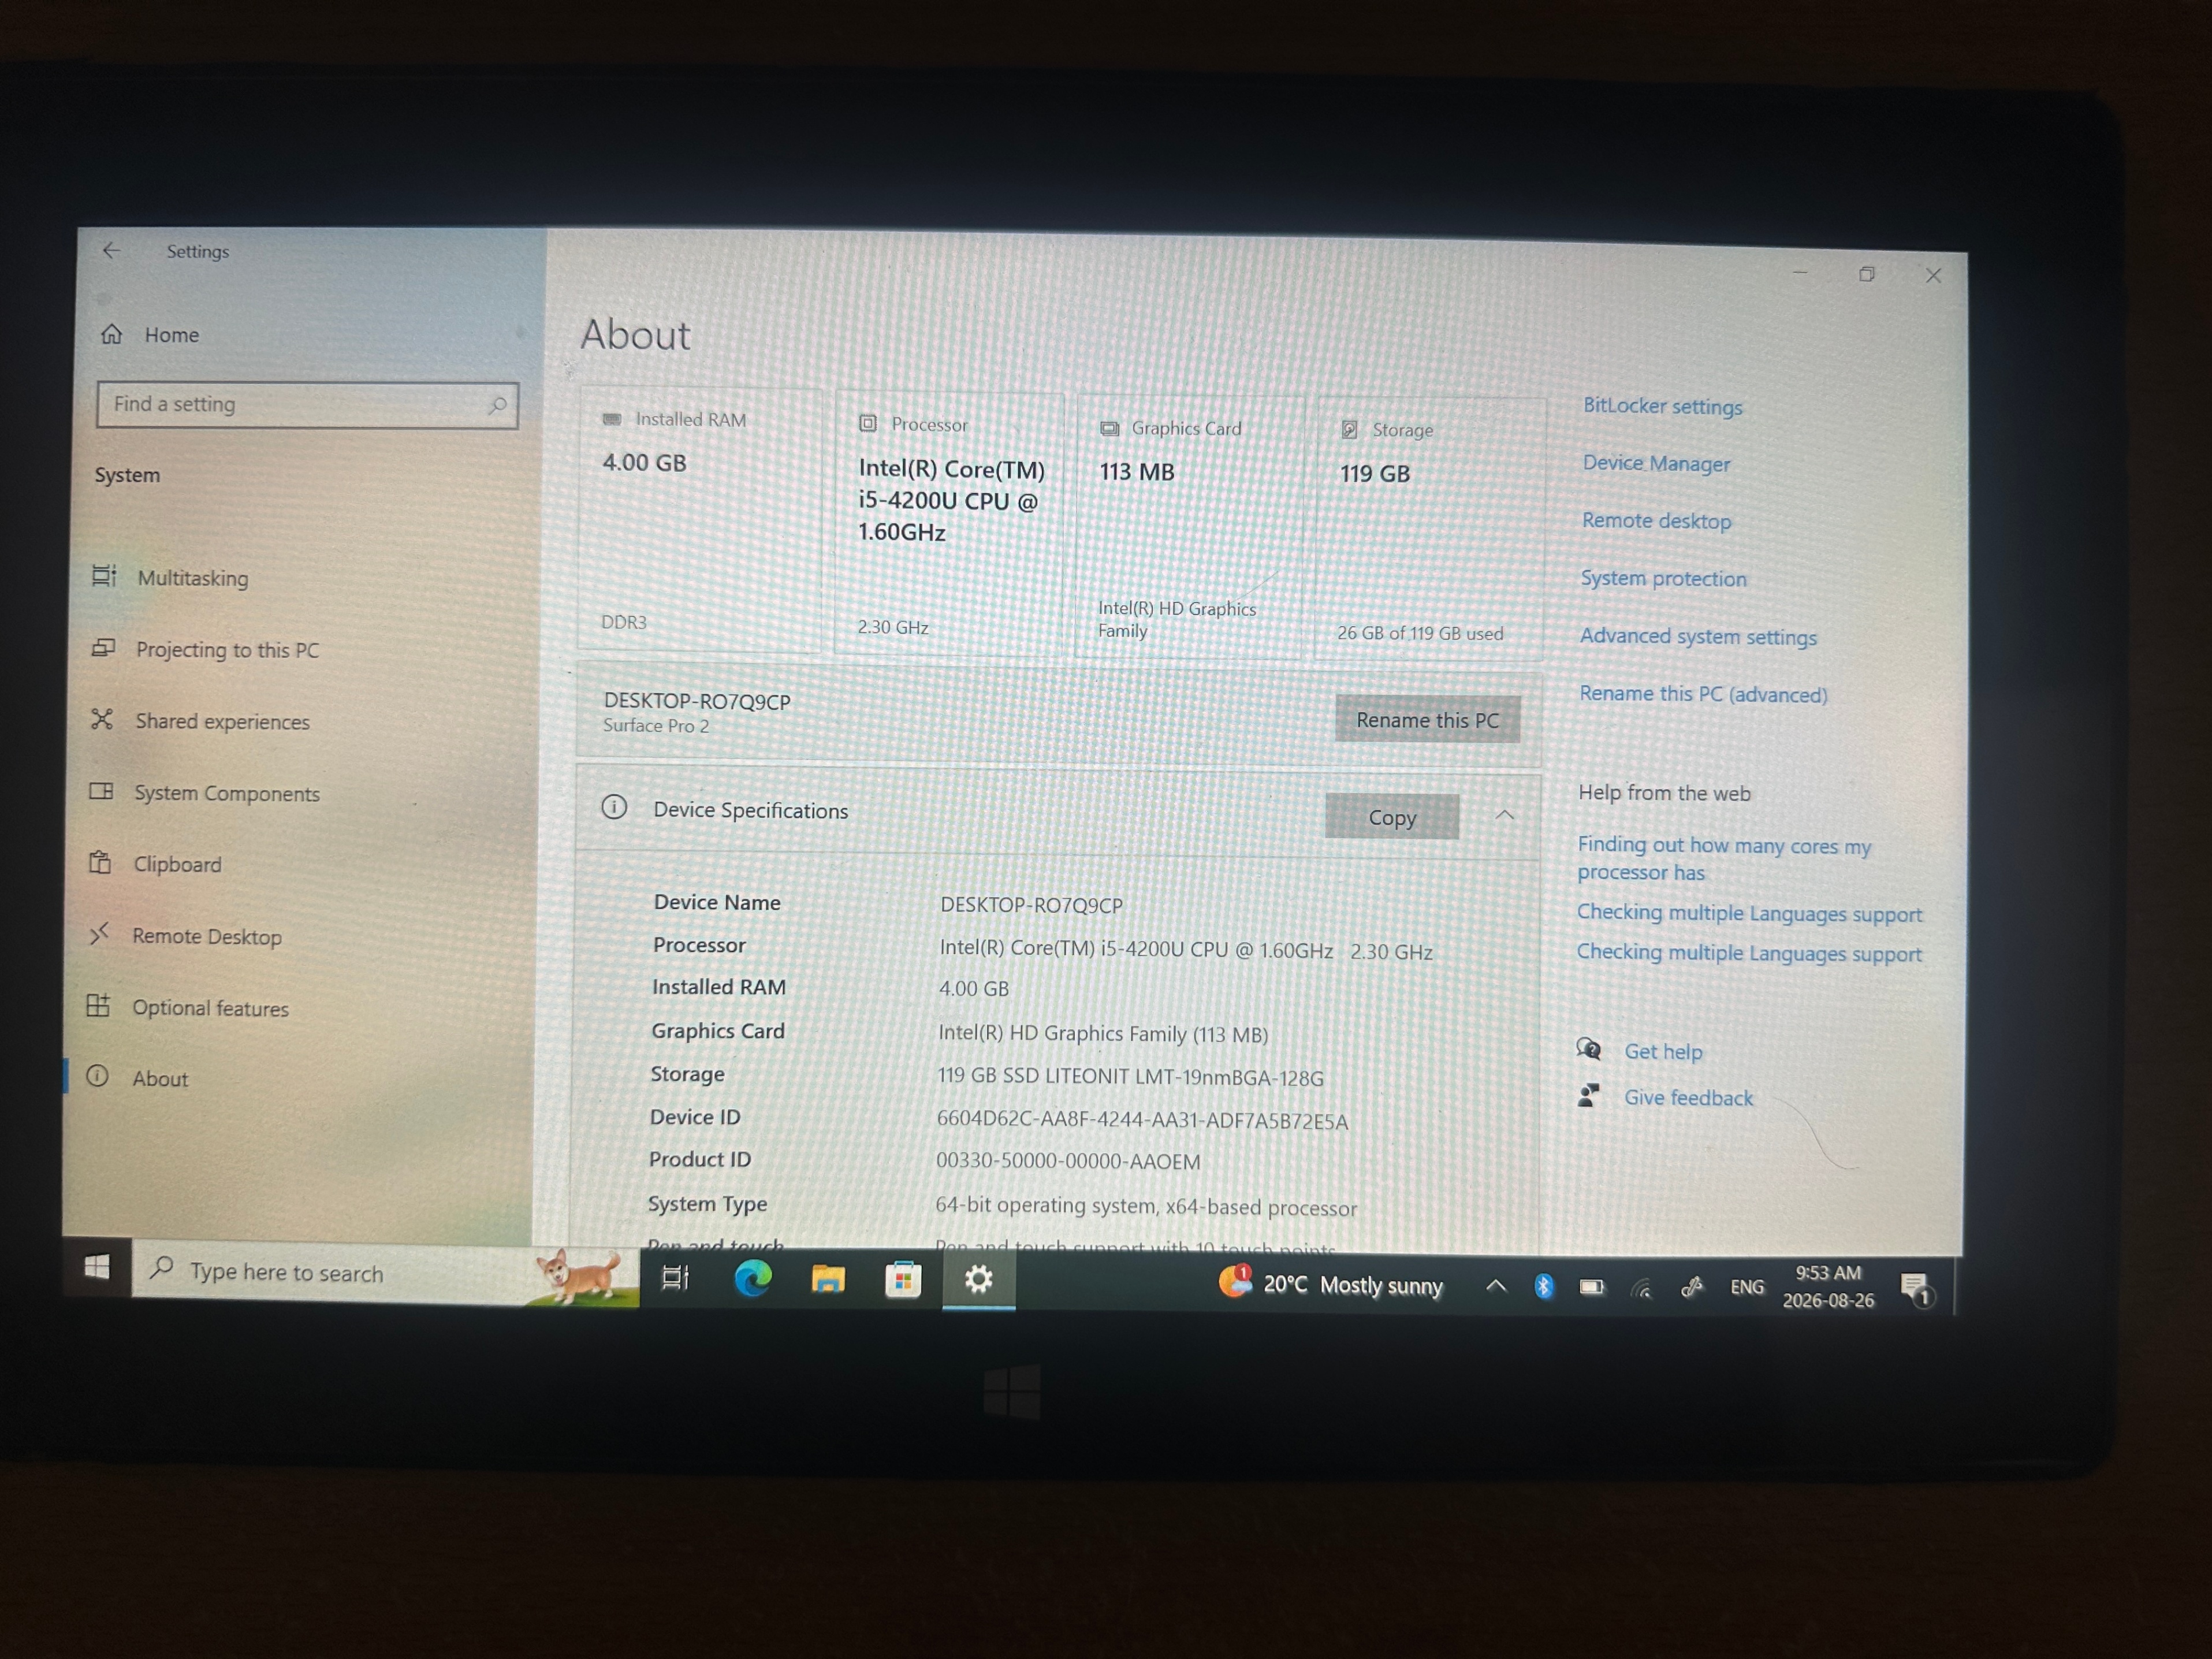Open Device Manager link
Image resolution: width=2212 pixels, height=1659 pixels.
(x=1656, y=463)
